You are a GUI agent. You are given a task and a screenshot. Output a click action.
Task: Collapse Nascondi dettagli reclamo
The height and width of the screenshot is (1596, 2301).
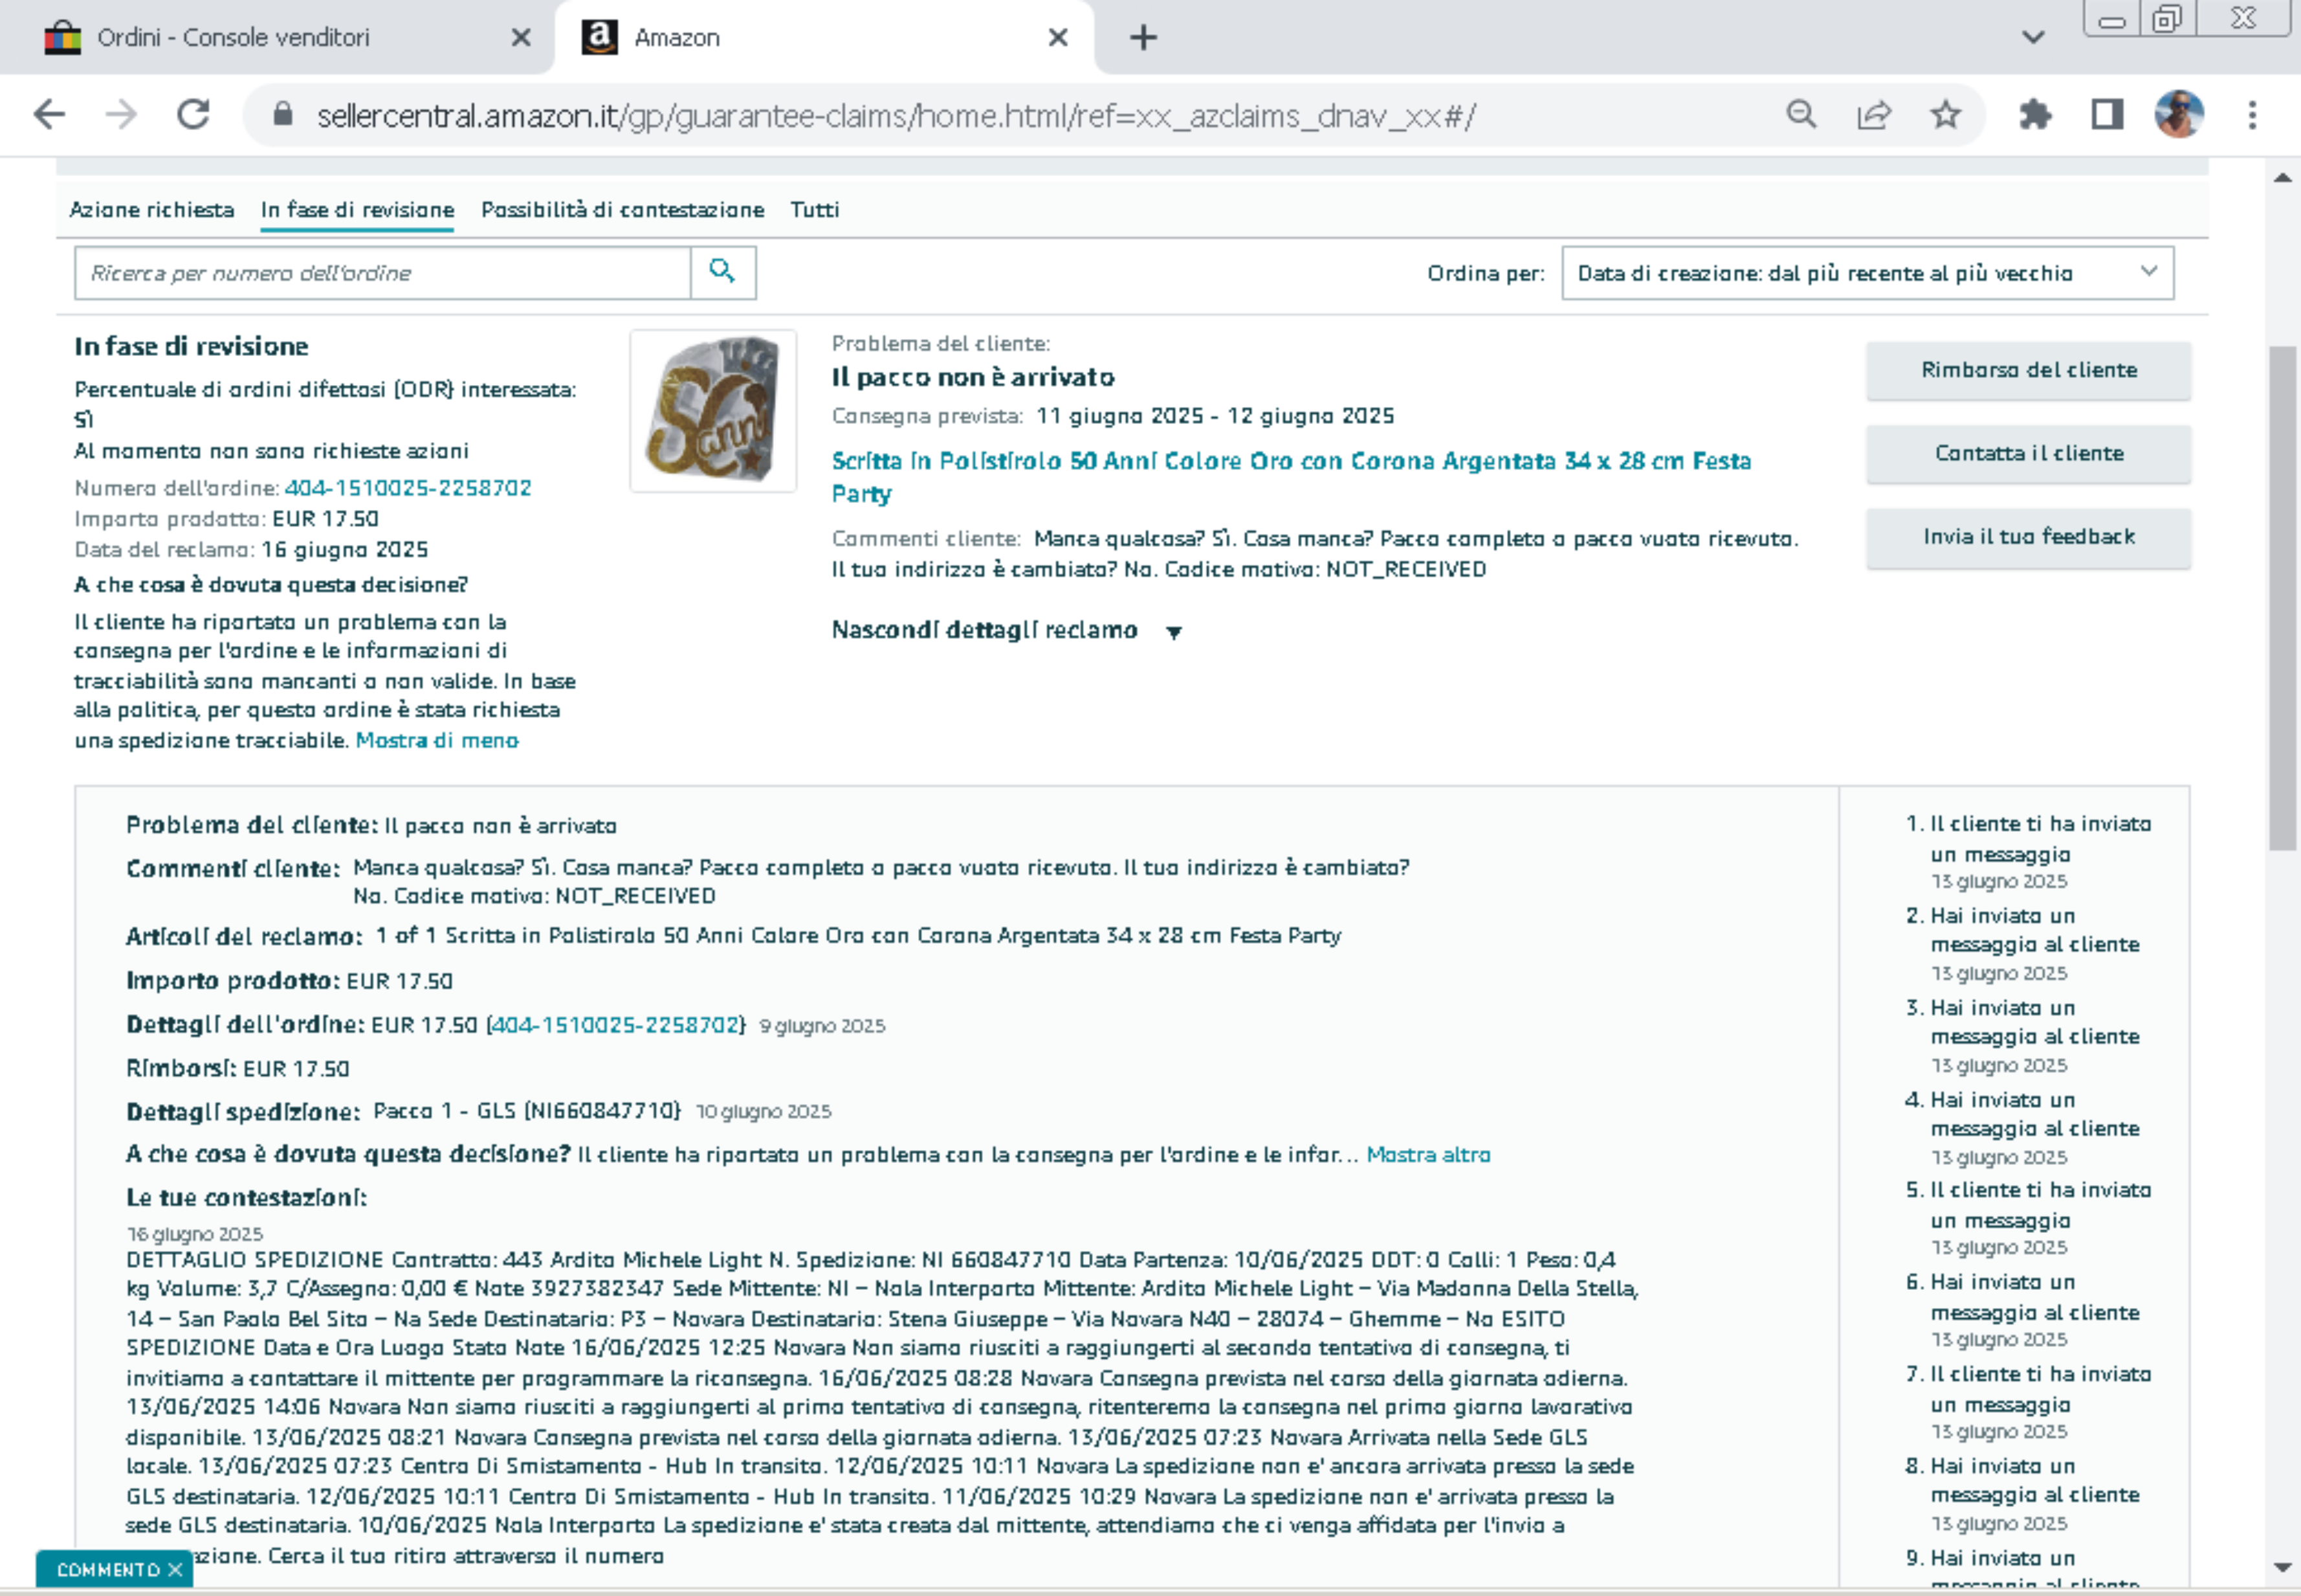coord(1007,630)
